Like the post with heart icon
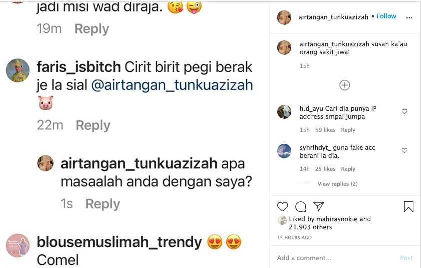421x268 pixels. pyautogui.click(x=282, y=207)
